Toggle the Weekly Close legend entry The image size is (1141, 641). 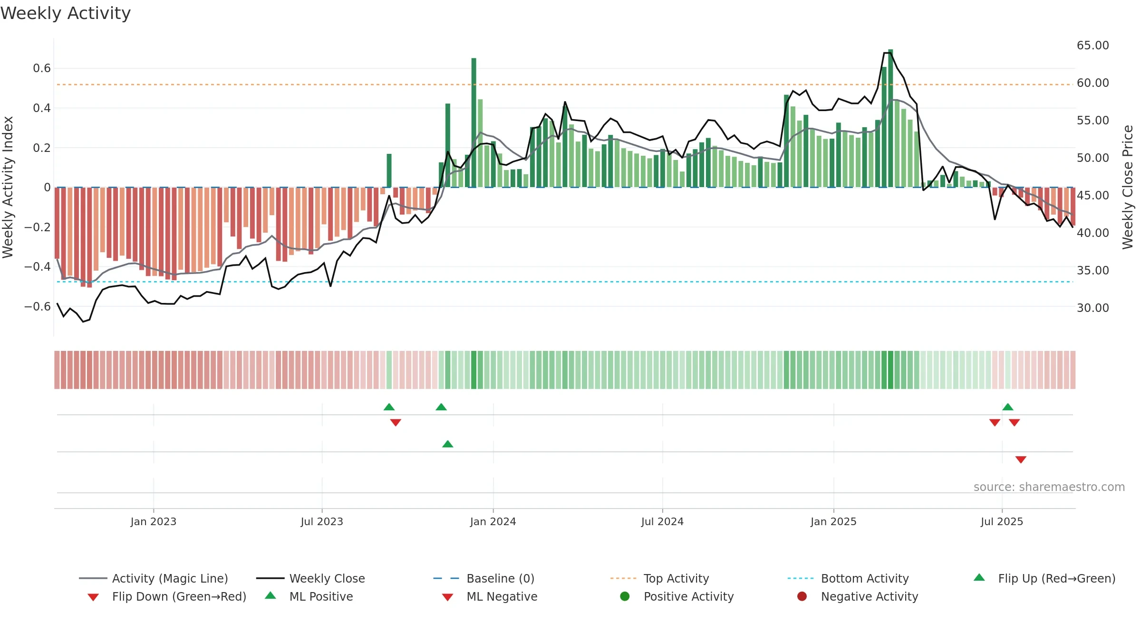coord(310,578)
